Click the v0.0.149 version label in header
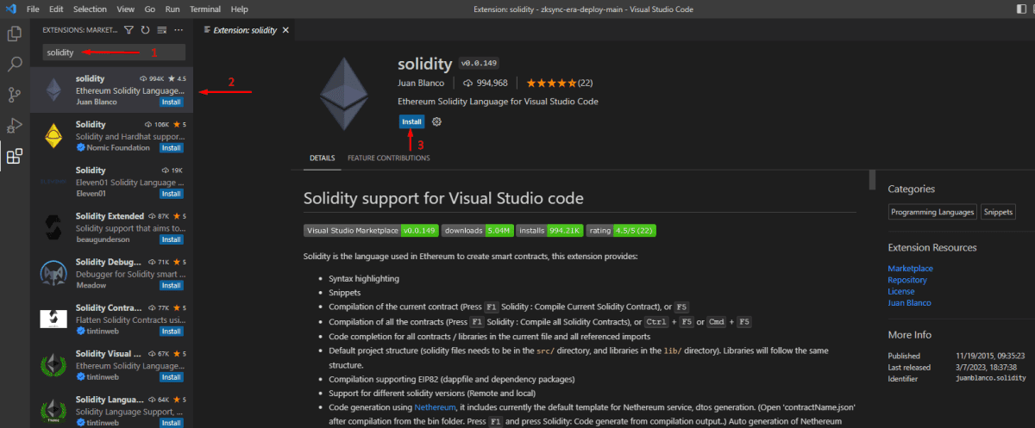This screenshot has width=1035, height=428. click(x=479, y=63)
